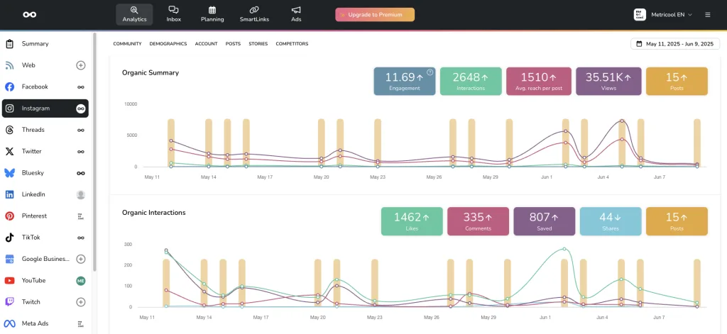Switch to the Demographics tab
Screen dimensions: 727x334
[x=168, y=44]
